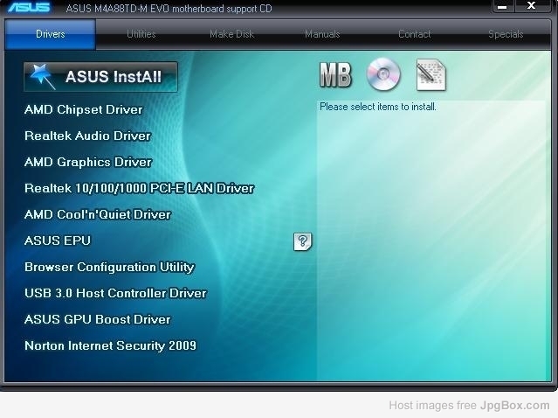Open the Contact tab

(x=414, y=34)
